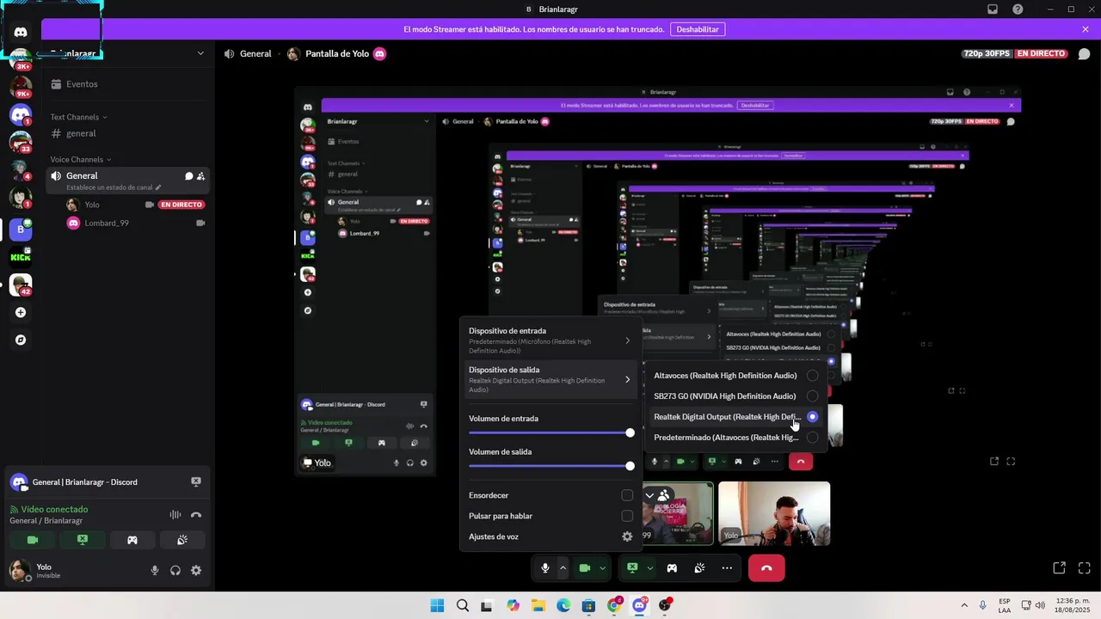Open more options ellipsis in call bar
Viewport: 1101px width, 619px height.
click(x=728, y=568)
